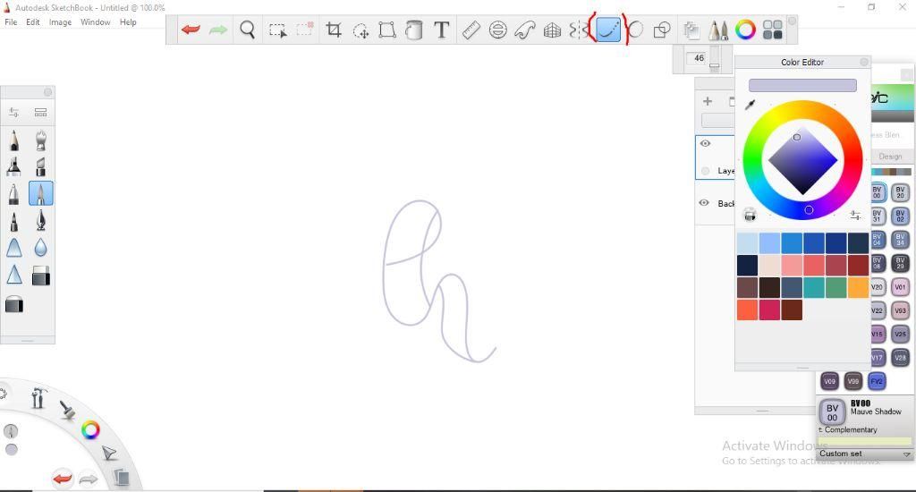Select the Text tool

point(442,30)
